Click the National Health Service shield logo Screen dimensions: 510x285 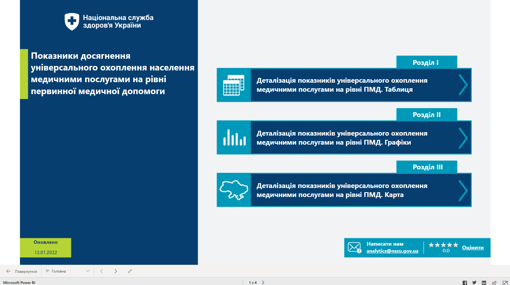(72, 22)
